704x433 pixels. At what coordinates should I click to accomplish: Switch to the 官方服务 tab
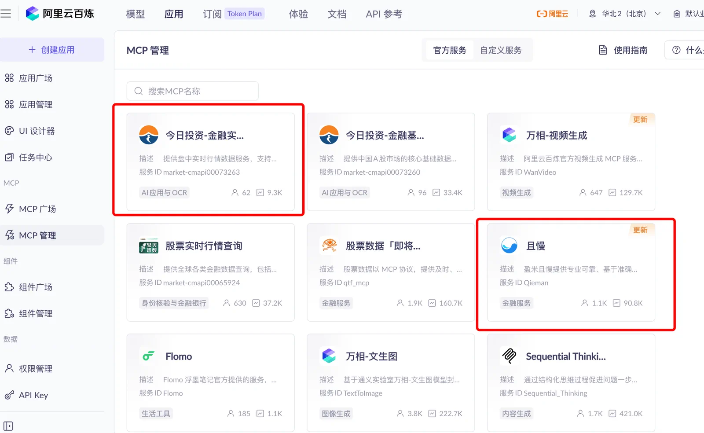450,50
